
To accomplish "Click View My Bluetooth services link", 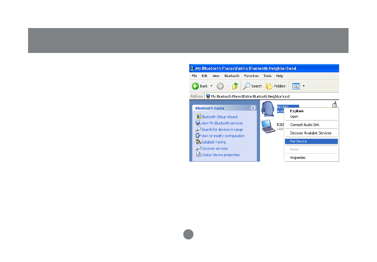I will [222, 123].
